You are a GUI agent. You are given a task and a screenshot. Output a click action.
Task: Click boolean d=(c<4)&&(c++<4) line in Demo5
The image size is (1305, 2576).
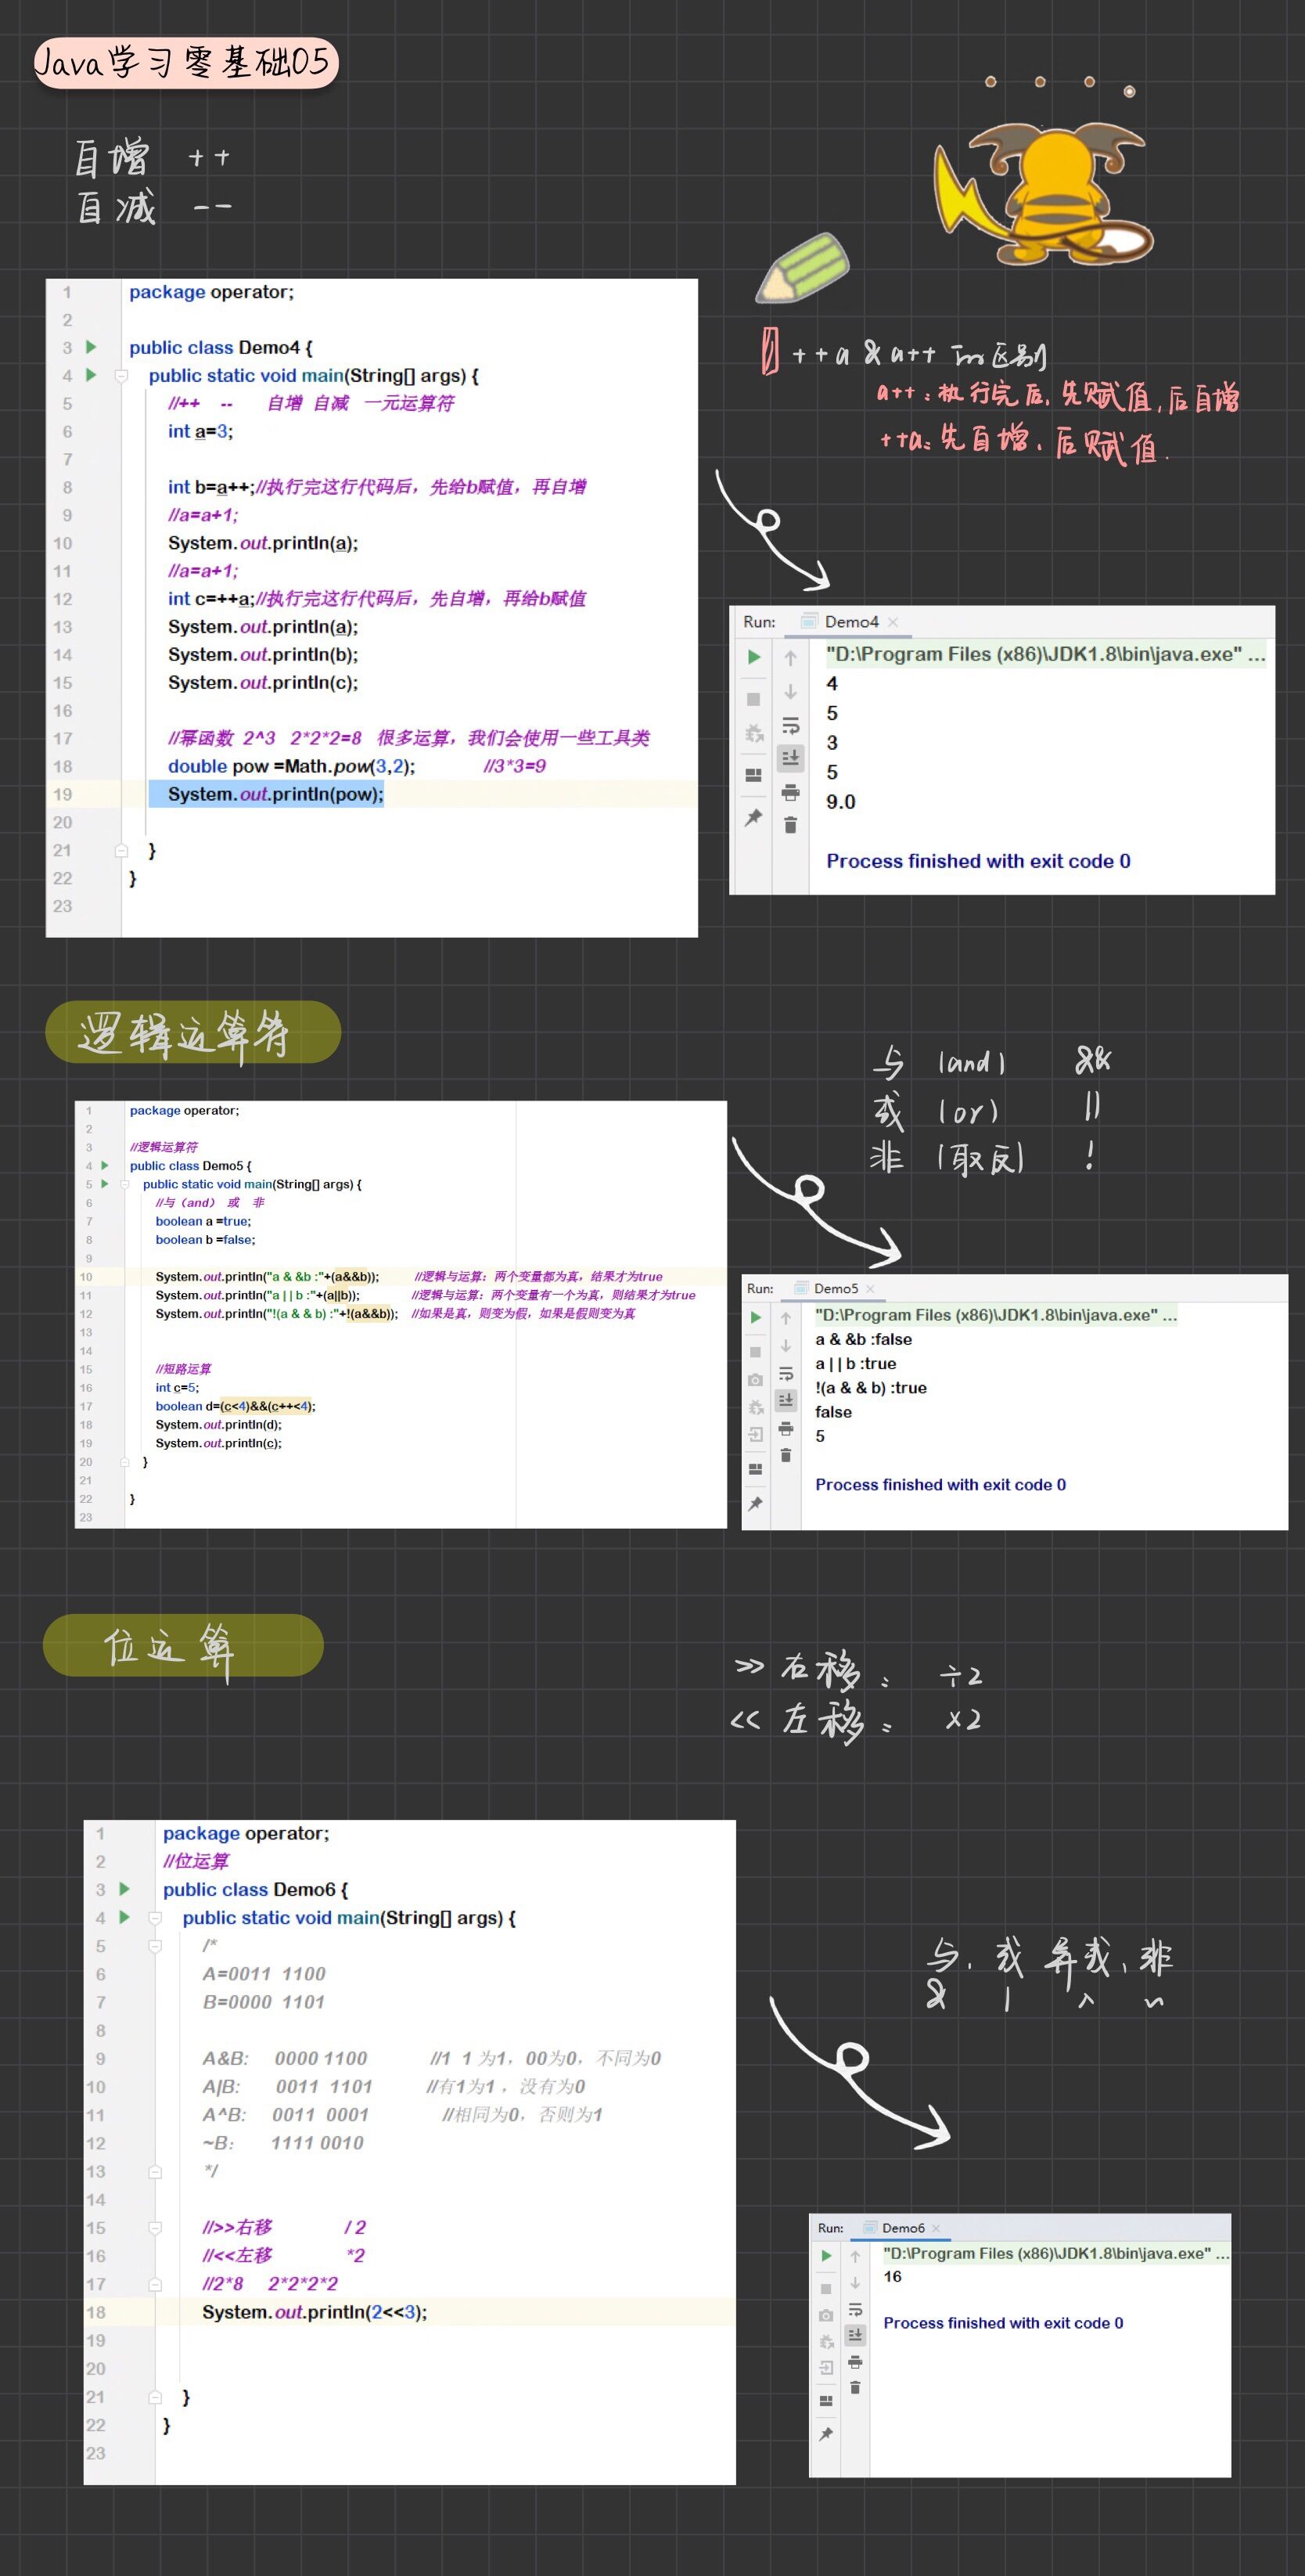[235, 1406]
